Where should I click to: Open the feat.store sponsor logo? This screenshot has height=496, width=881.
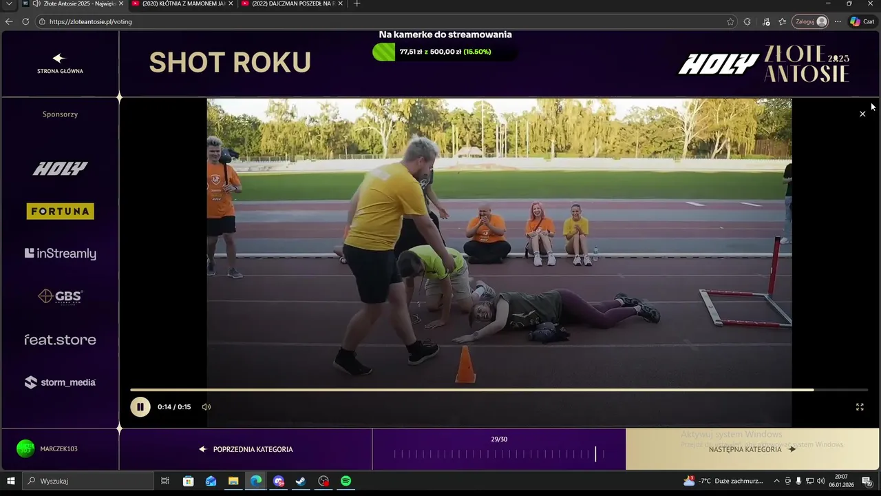(60, 340)
